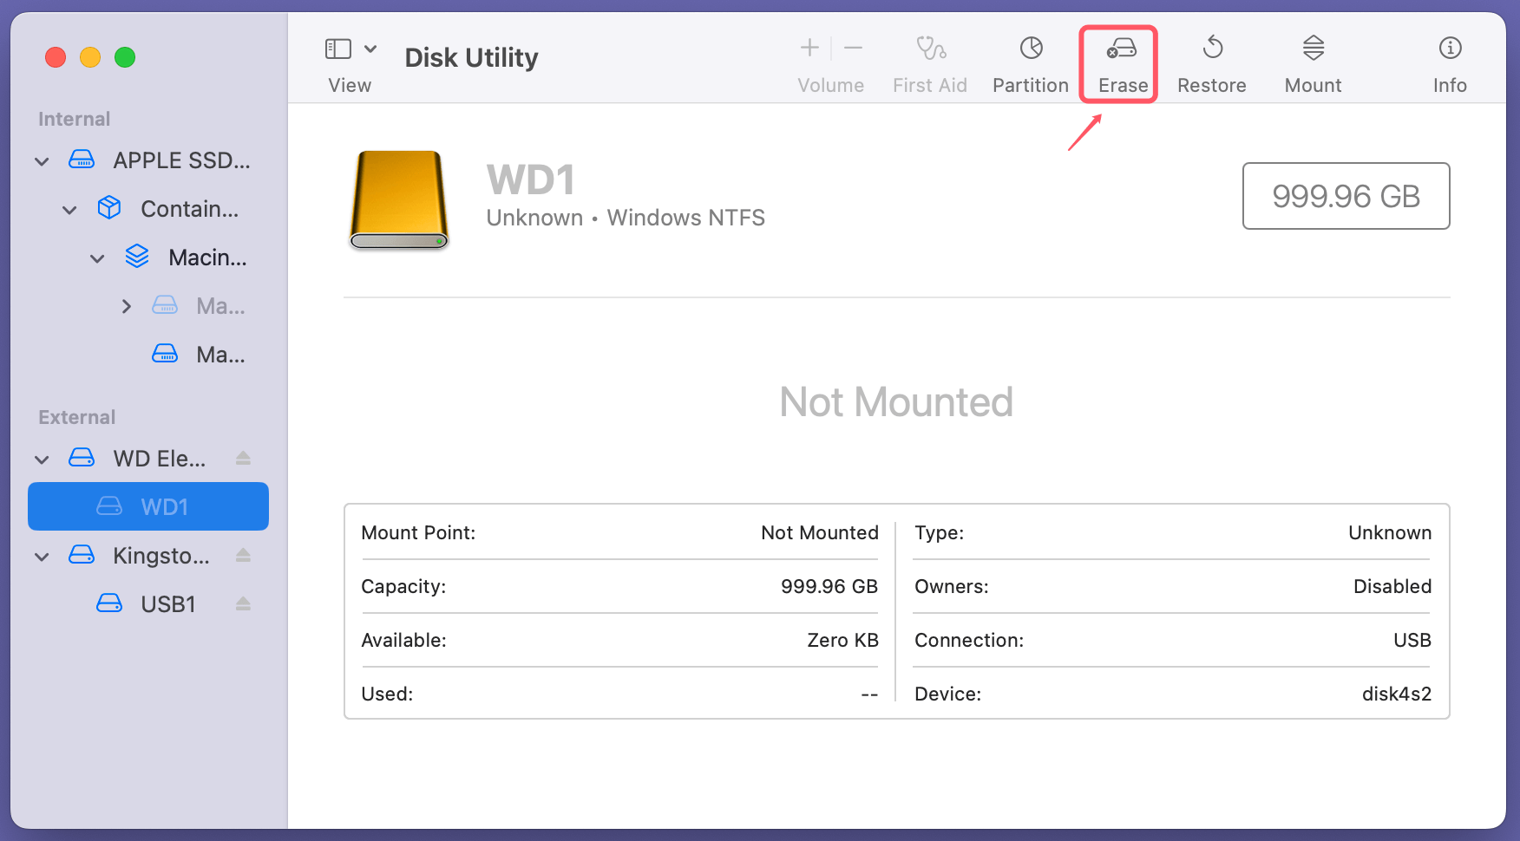Click the sidebar view icon next to View

338,49
